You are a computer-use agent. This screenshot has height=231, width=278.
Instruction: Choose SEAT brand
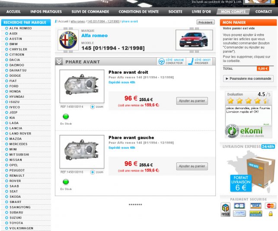[x=14, y=191]
